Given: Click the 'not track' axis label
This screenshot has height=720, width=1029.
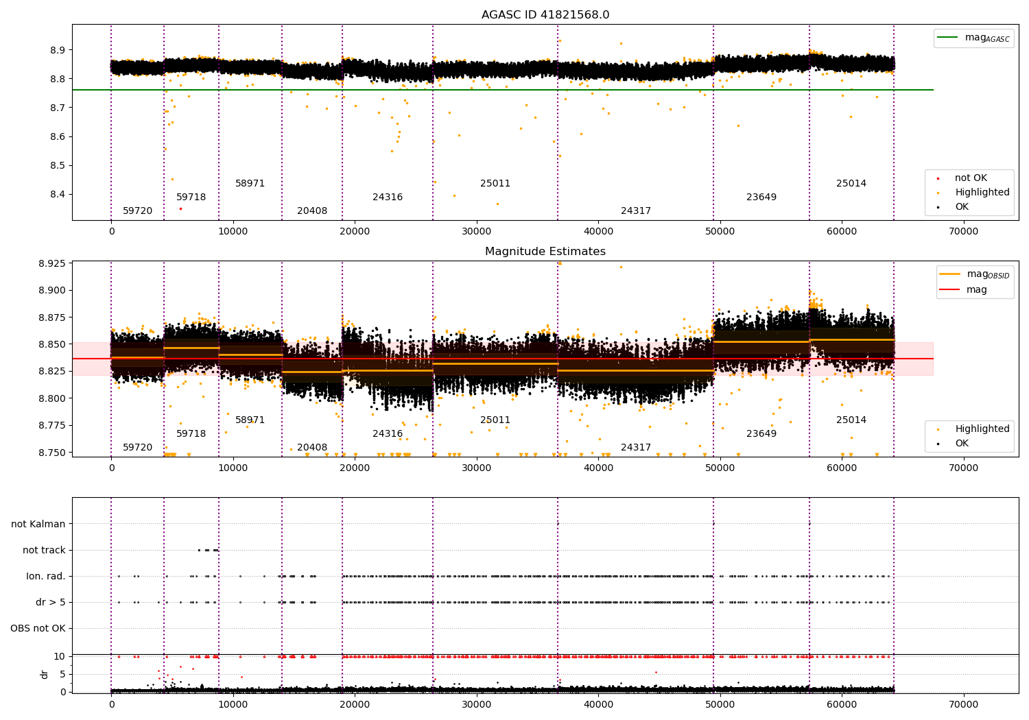Looking at the screenshot, I should click(44, 550).
